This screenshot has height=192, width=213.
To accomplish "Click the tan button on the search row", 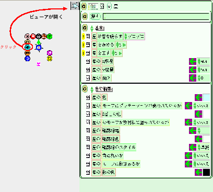I will pos(85,17).
